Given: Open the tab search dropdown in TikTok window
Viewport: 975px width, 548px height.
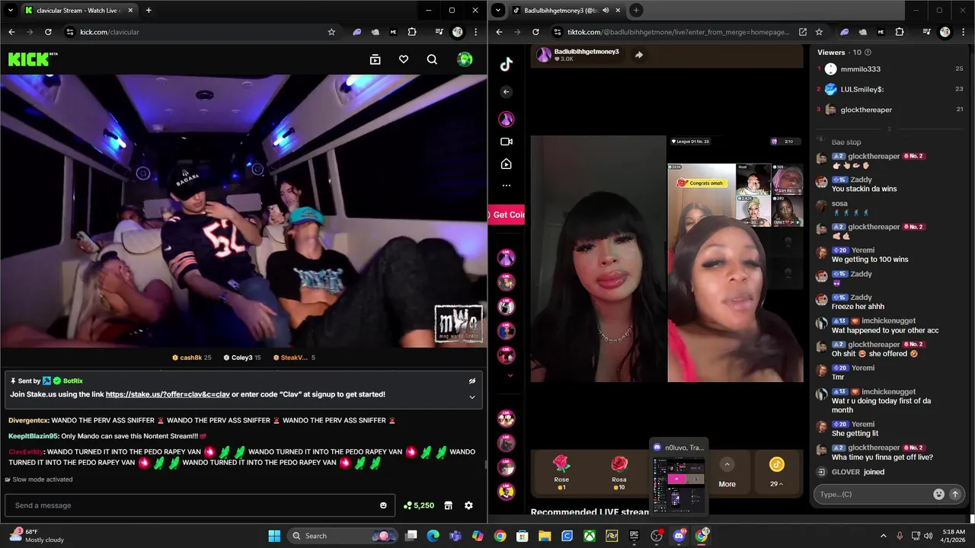Looking at the screenshot, I should point(497,11).
